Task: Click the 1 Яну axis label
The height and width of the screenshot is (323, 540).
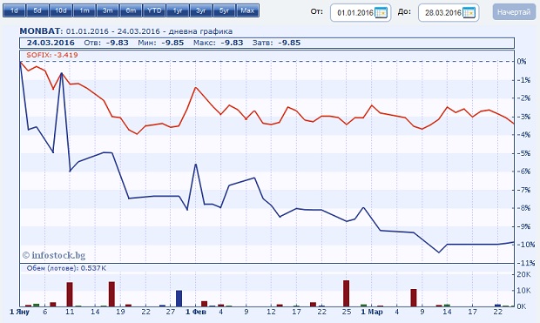Action: click(x=20, y=312)
